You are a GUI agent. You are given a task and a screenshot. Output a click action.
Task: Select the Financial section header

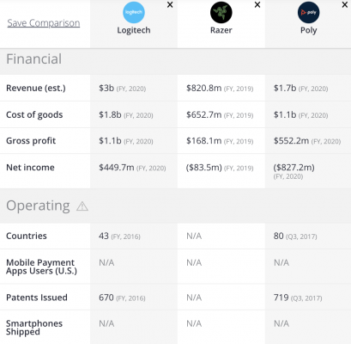point(34,59)
